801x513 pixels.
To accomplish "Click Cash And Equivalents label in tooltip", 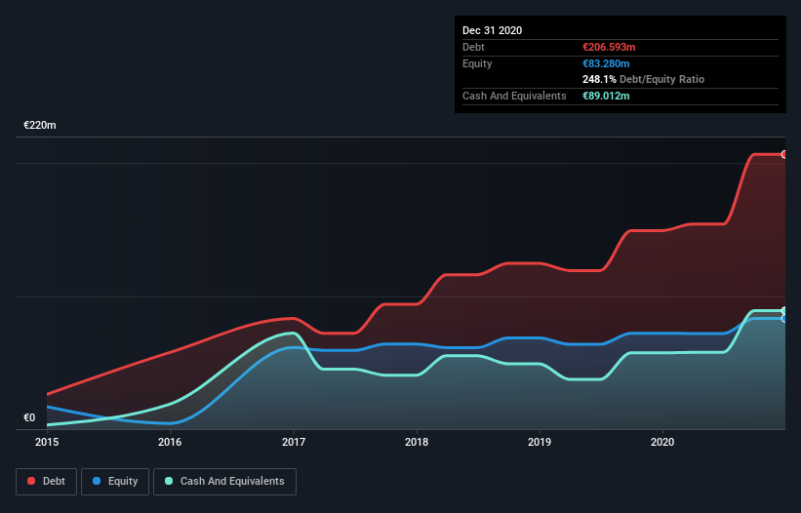I will [514, 96].
